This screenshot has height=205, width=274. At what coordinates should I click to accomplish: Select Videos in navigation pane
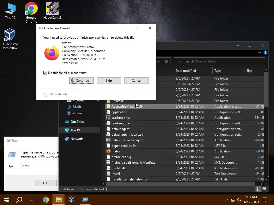tap(77, 113)
